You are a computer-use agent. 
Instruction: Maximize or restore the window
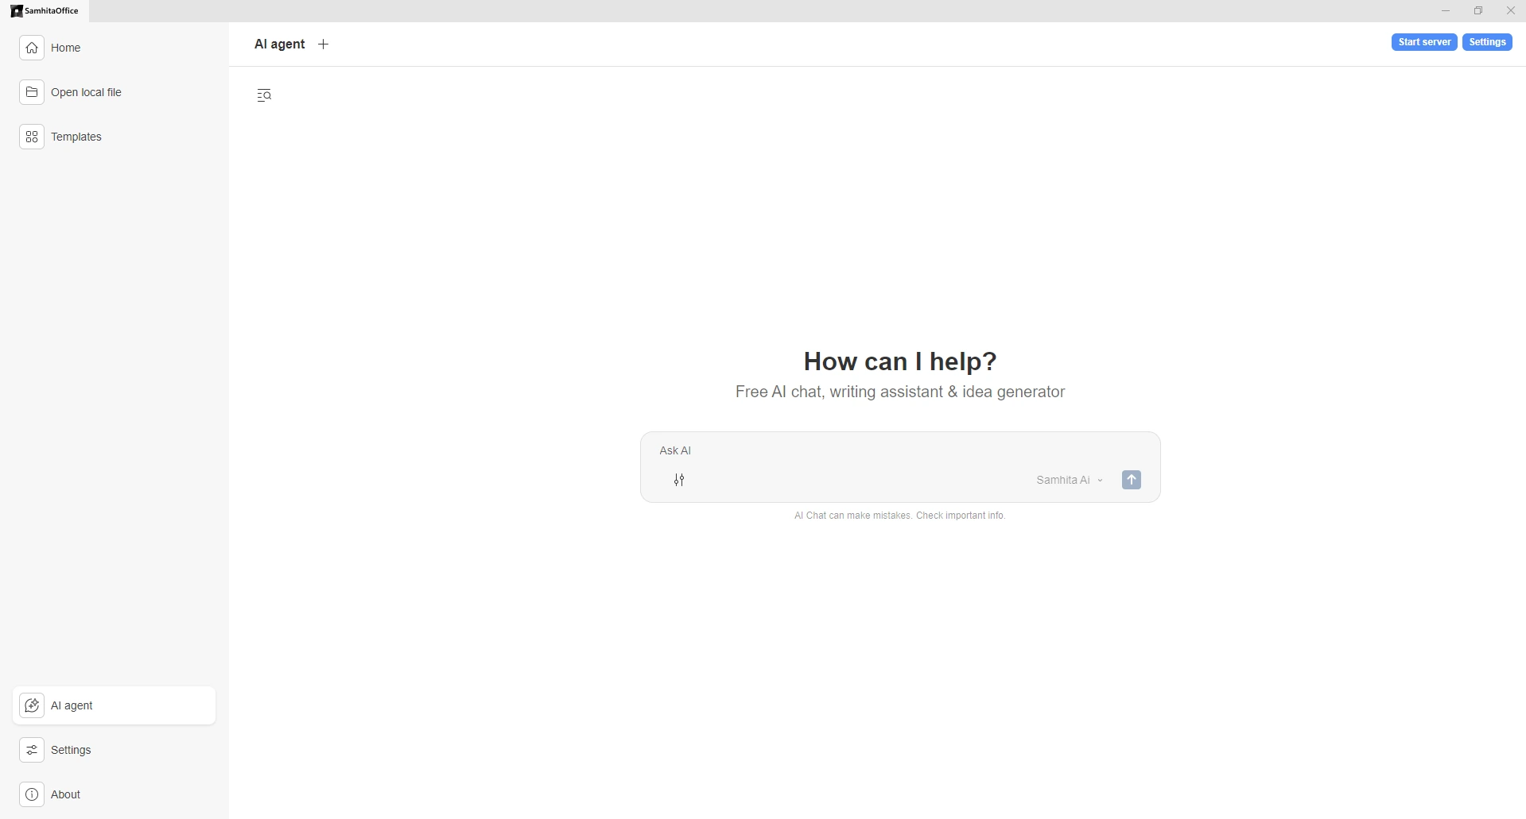coord(1478,11)
